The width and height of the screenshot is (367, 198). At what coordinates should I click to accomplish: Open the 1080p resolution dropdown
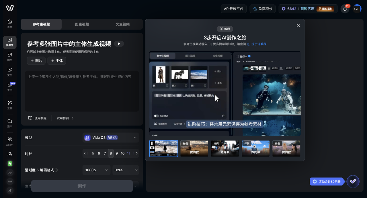pos(96,170)
